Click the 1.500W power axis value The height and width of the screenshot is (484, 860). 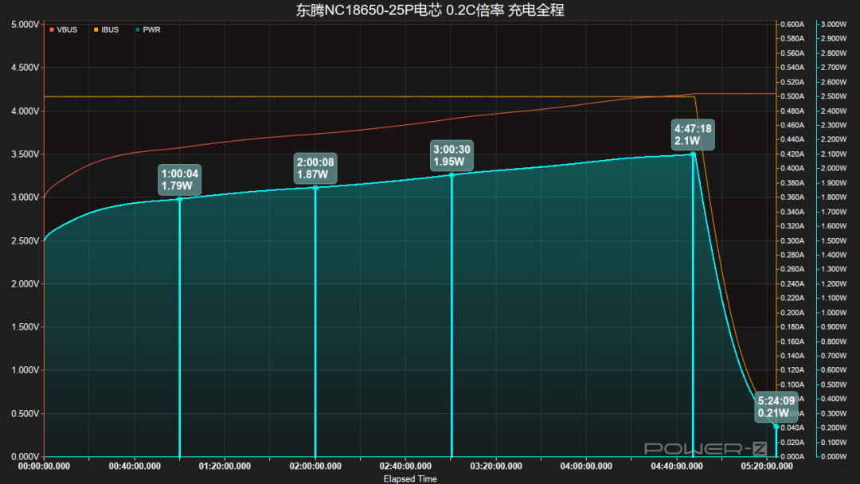click(834, 240)
